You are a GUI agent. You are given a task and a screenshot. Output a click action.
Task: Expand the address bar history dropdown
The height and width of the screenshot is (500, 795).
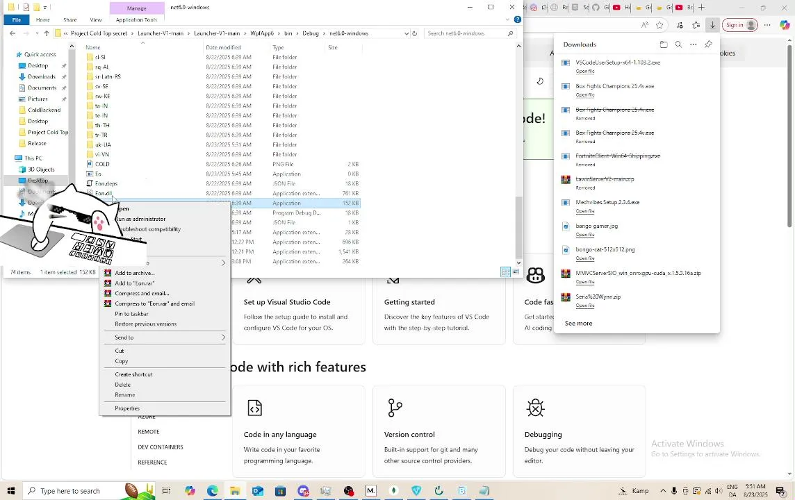(406, 33)
